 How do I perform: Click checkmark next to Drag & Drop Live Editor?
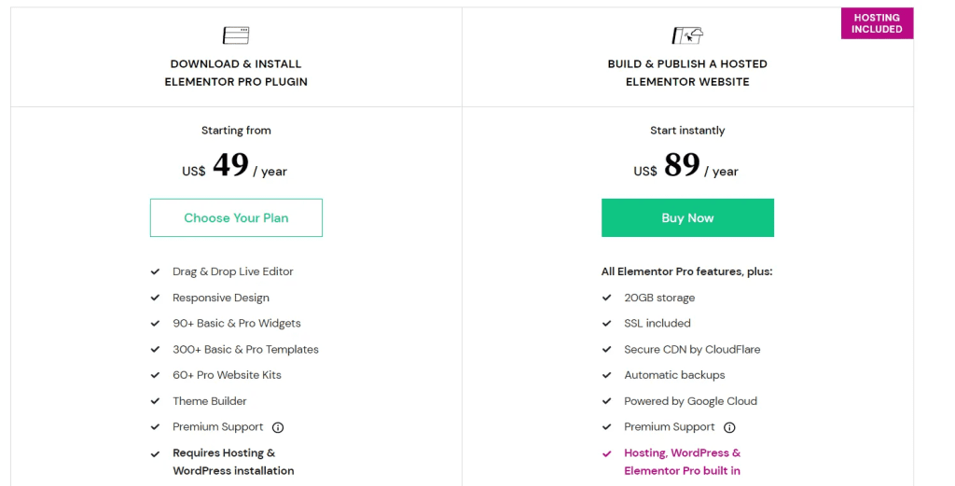pyautogui.click(x=156, y=271)
